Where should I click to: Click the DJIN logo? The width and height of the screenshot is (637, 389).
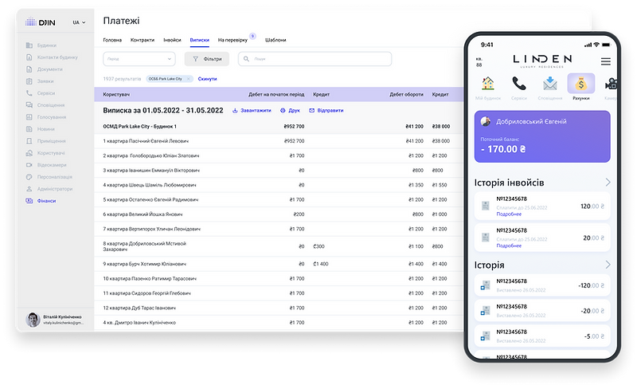40,22
